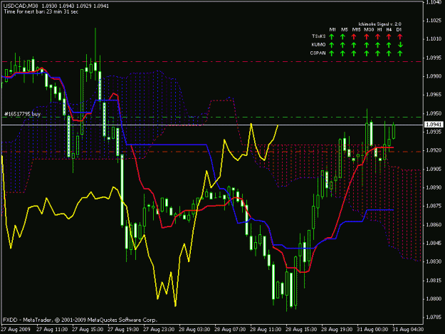The image size is (445, 334).
Task: Click the CSPAN H1 green up arrow
Action: (x=377, y=53)
